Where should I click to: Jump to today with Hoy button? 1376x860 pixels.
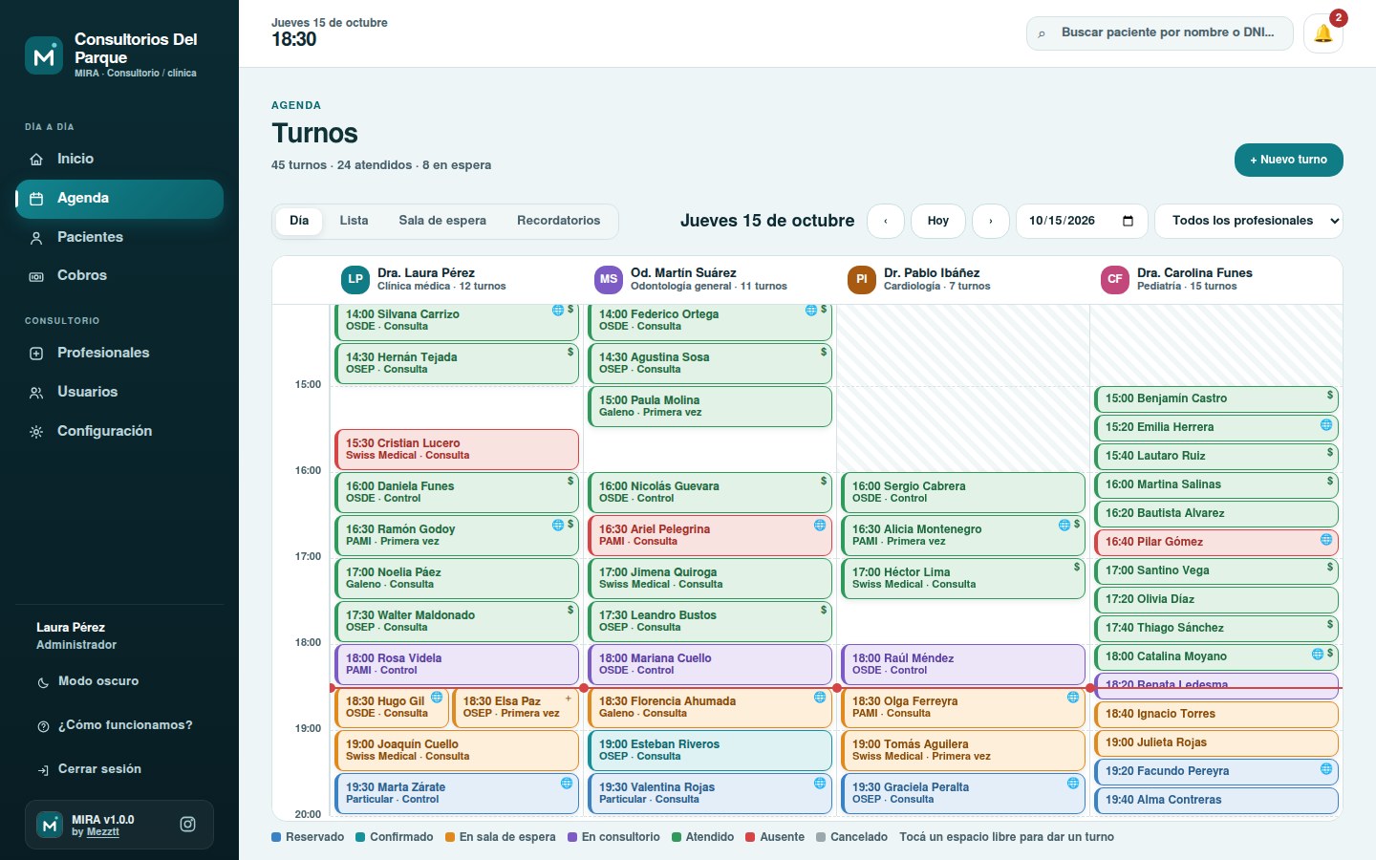pos(938,221)
